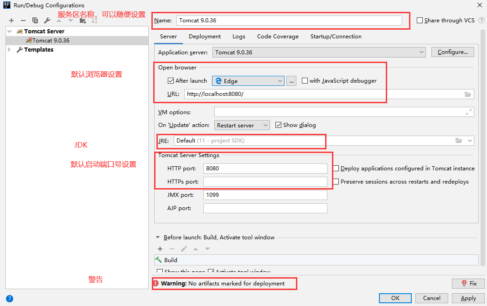Image resolution: width=487 pixels, height=306 pixels.
Task: Toggle After launch checkbox
Action: [171, 81]
